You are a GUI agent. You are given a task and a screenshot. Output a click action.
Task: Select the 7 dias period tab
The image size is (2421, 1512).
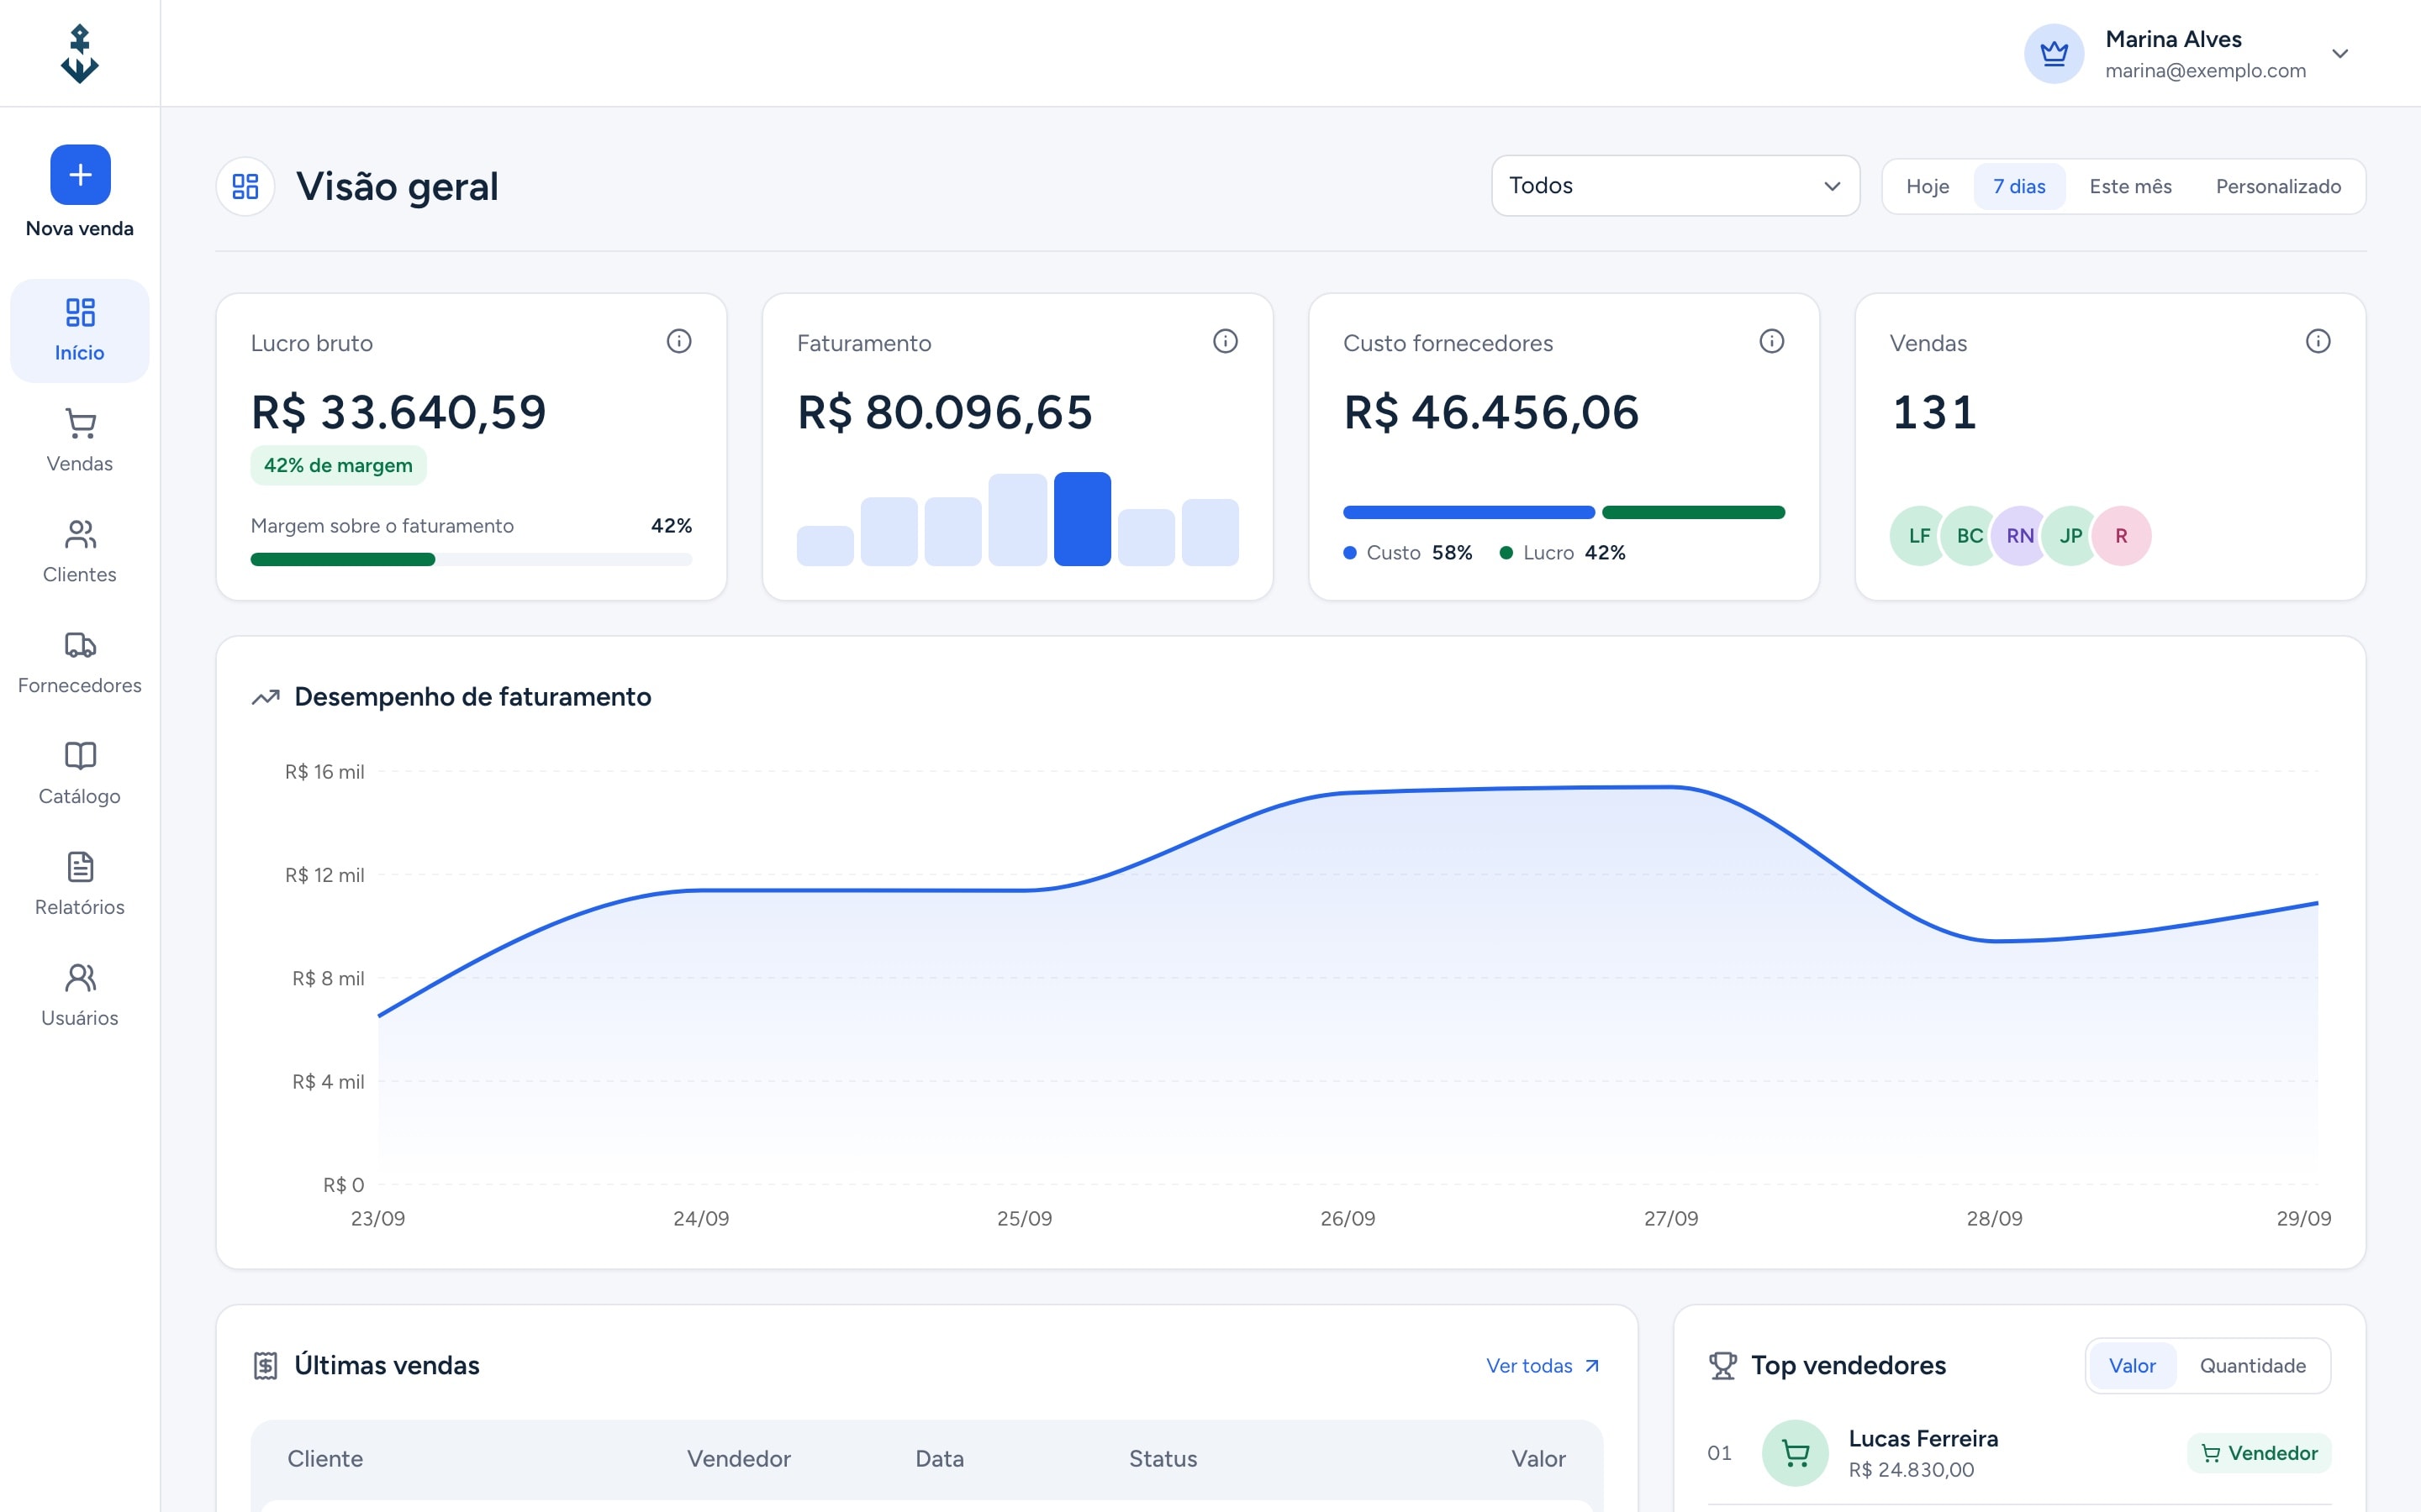tap(2019, 187)
